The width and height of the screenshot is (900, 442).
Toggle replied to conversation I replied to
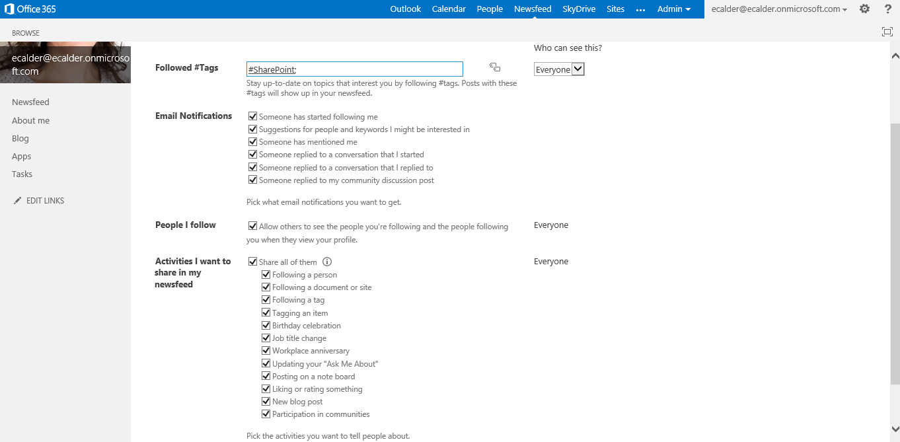pyautogui.click(x=252, y=167)
